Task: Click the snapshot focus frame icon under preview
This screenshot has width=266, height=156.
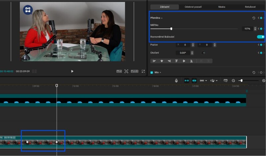Action: (x=126, y=71)
